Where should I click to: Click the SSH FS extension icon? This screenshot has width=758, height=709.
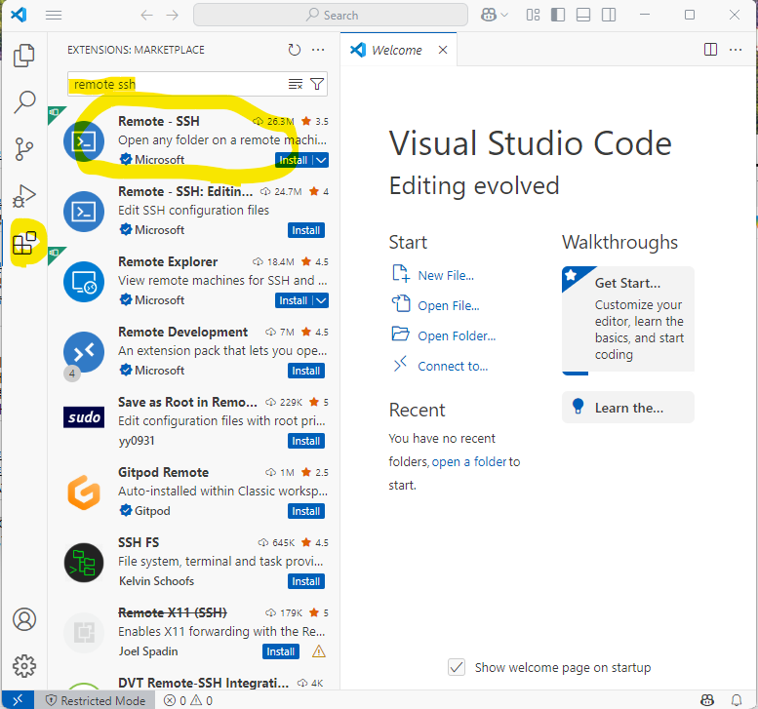tap(84, 563)
